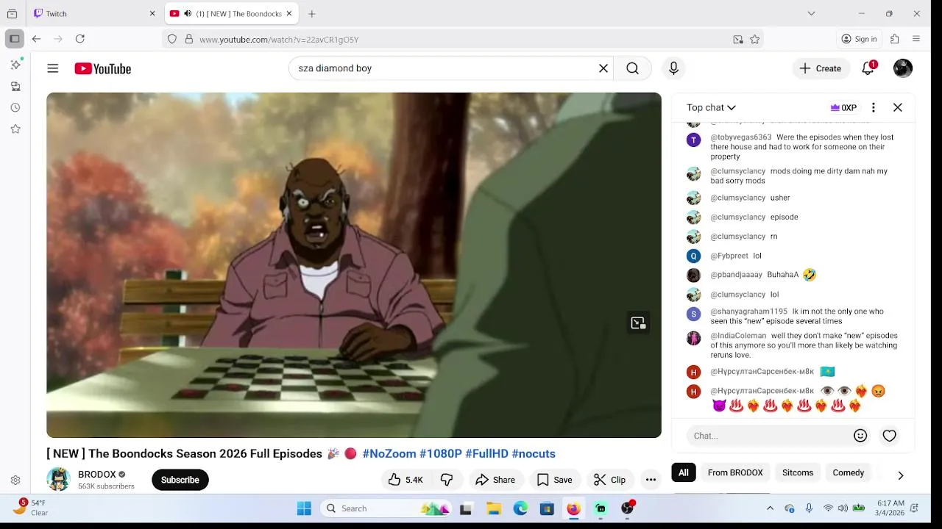
Task: Dislike the Boondocks video
Action: click(447, 480)
